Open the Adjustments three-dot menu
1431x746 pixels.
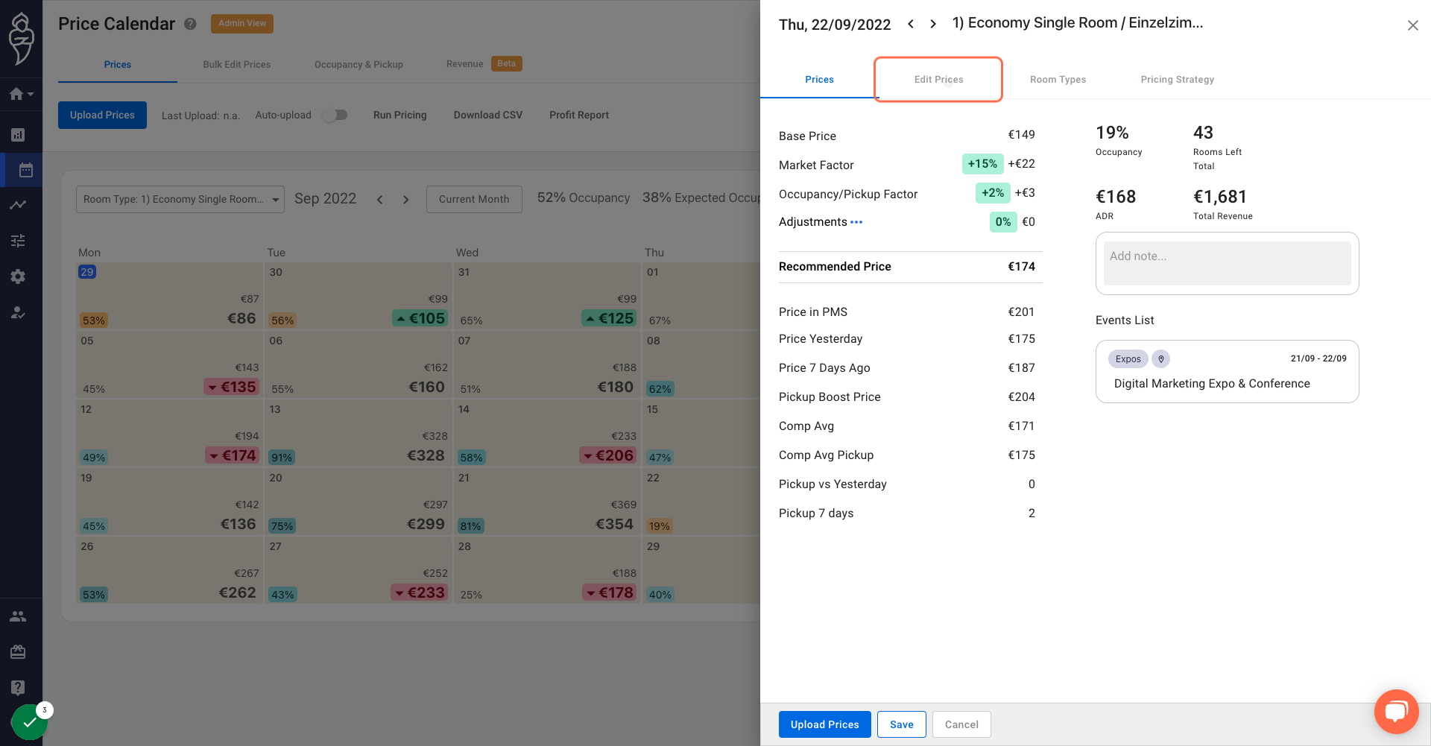[x=856, y=222]
